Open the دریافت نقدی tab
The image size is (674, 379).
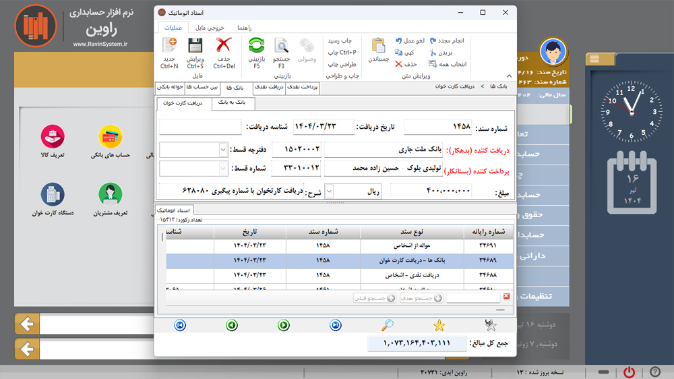tap(269, 88)
